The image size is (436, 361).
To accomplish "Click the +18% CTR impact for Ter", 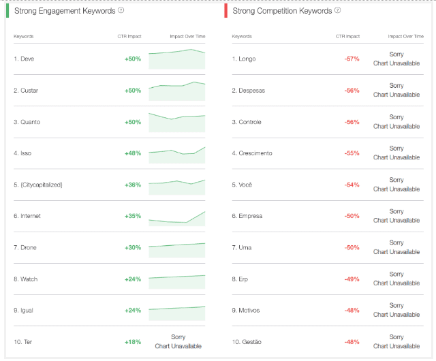I will [133, 342].
